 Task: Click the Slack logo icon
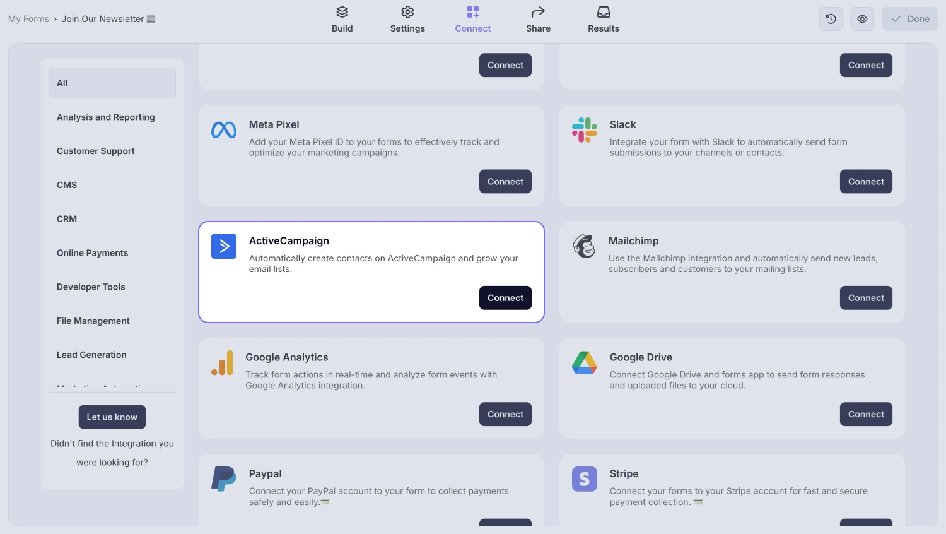(585, 130)
